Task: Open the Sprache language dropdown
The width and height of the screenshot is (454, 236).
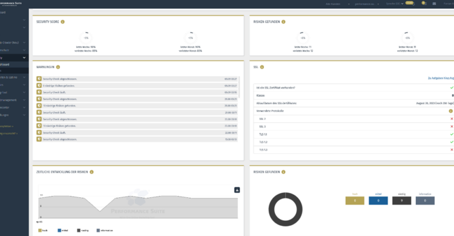Action: [x=395, y=4]
